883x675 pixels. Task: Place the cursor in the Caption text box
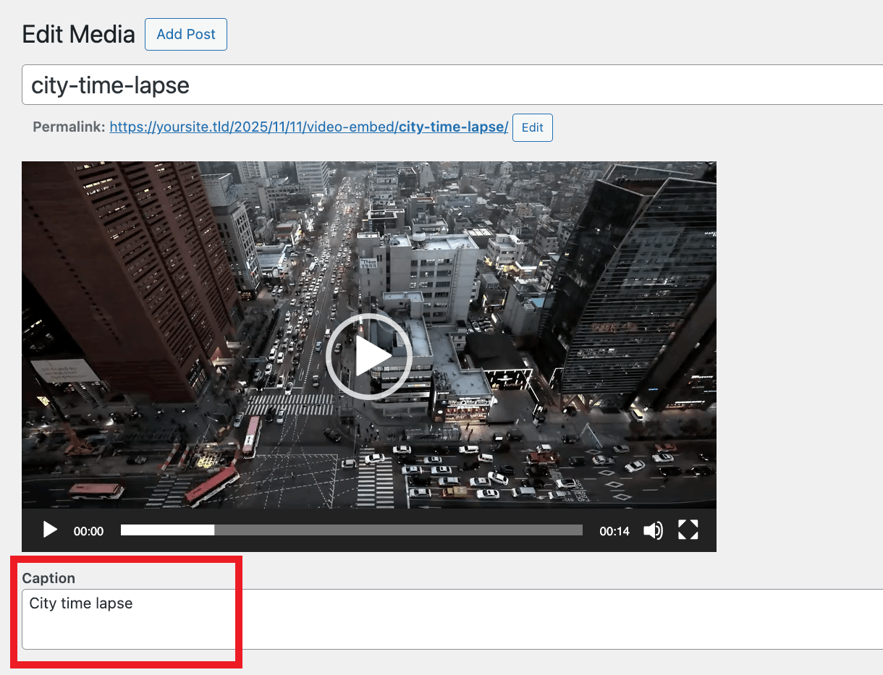point(127,622)
